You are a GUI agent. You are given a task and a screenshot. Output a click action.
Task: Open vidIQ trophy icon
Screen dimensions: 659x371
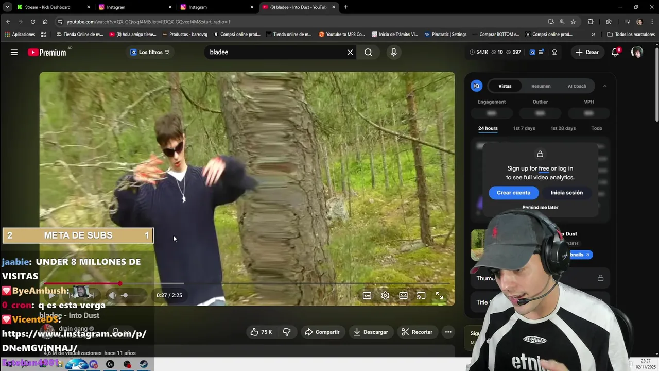point(554,52)
